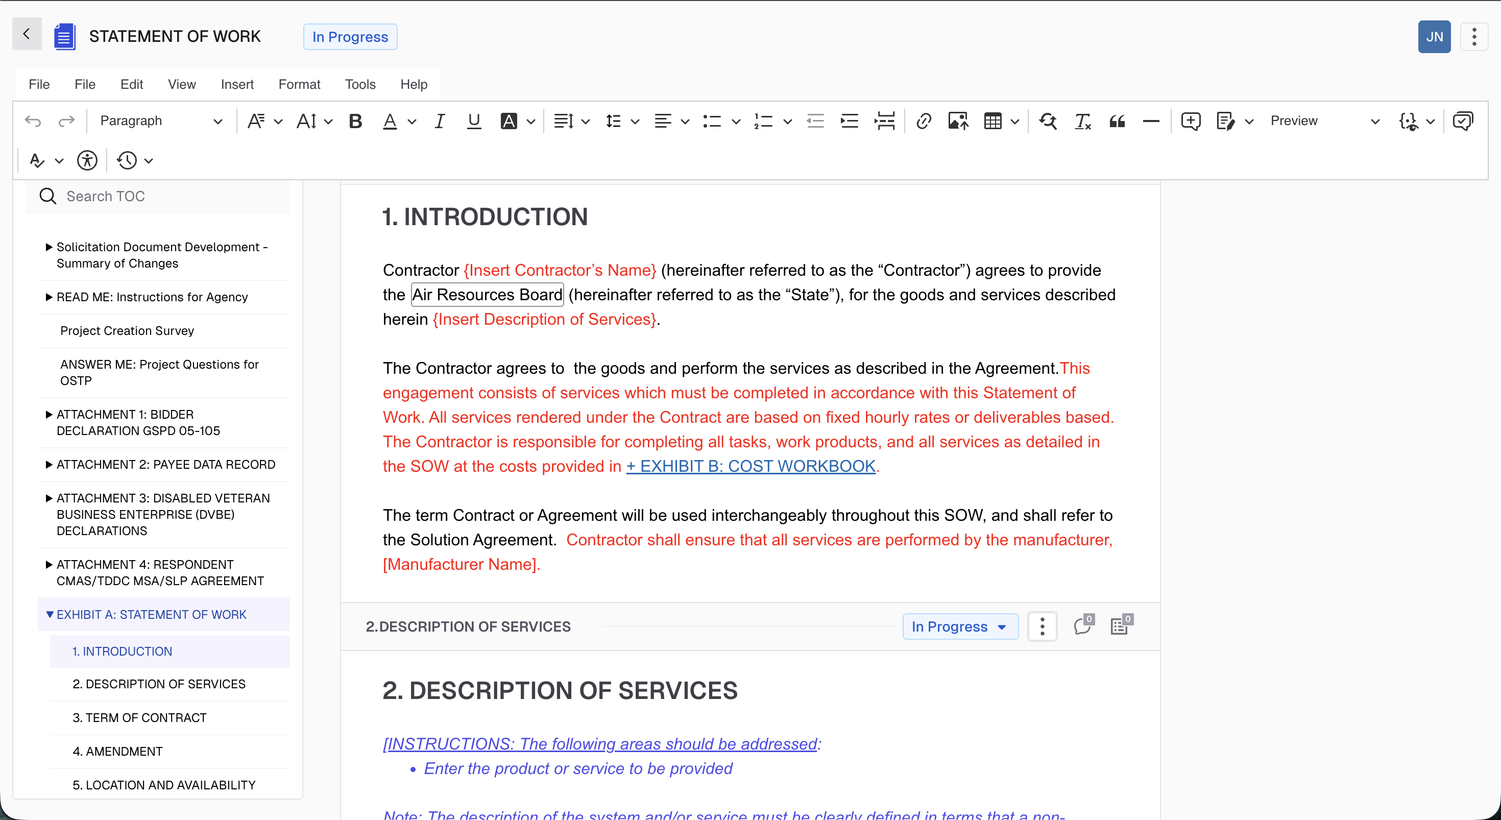Click the Insert link icon
This screenshot has width=1501, height=820.
(x=923, y=120)
